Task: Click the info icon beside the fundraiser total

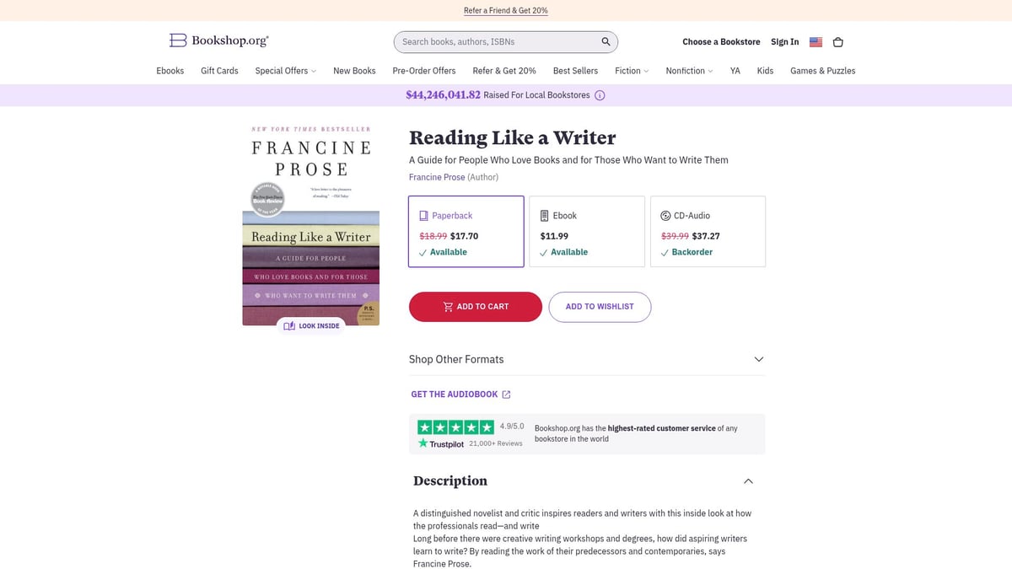Action: click(599, 95)
